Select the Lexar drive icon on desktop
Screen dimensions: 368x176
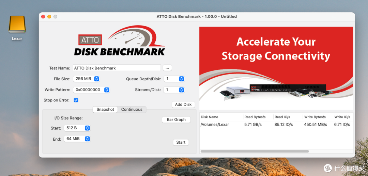(17, 25)
